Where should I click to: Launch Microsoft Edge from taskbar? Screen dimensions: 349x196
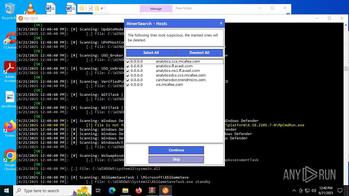click(x=112, y=191)
